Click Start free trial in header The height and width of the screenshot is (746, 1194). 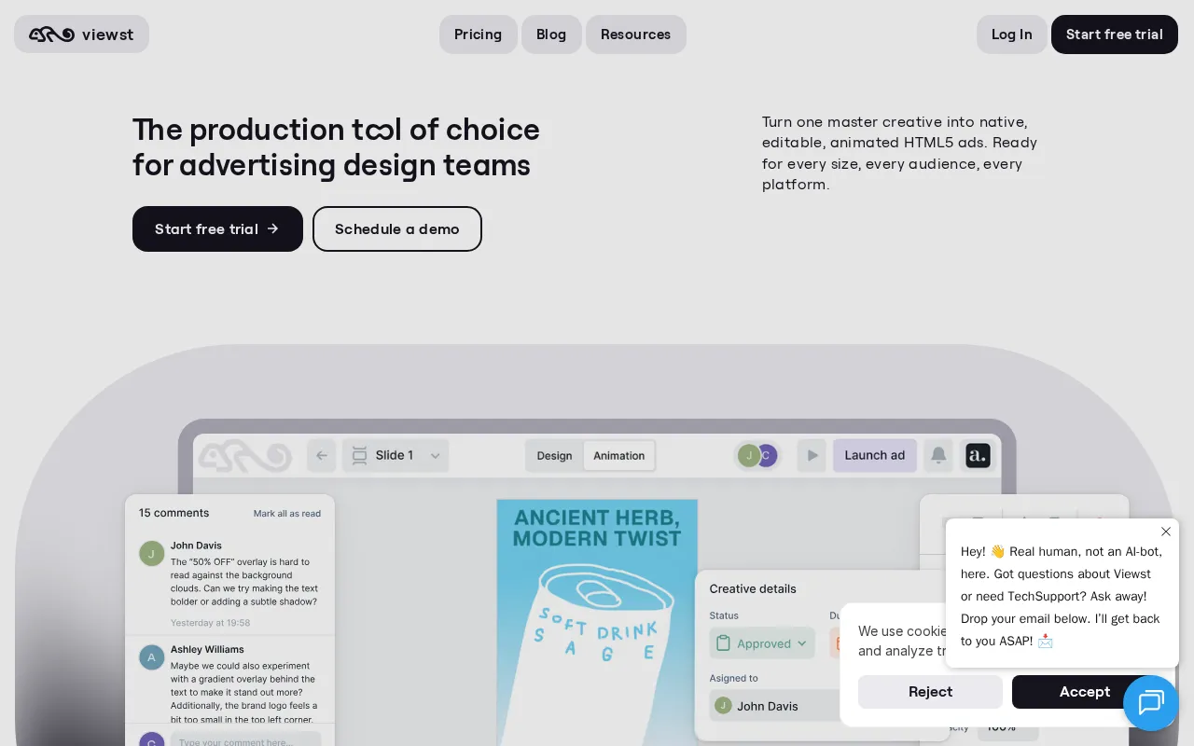[x=1115, y=35]
